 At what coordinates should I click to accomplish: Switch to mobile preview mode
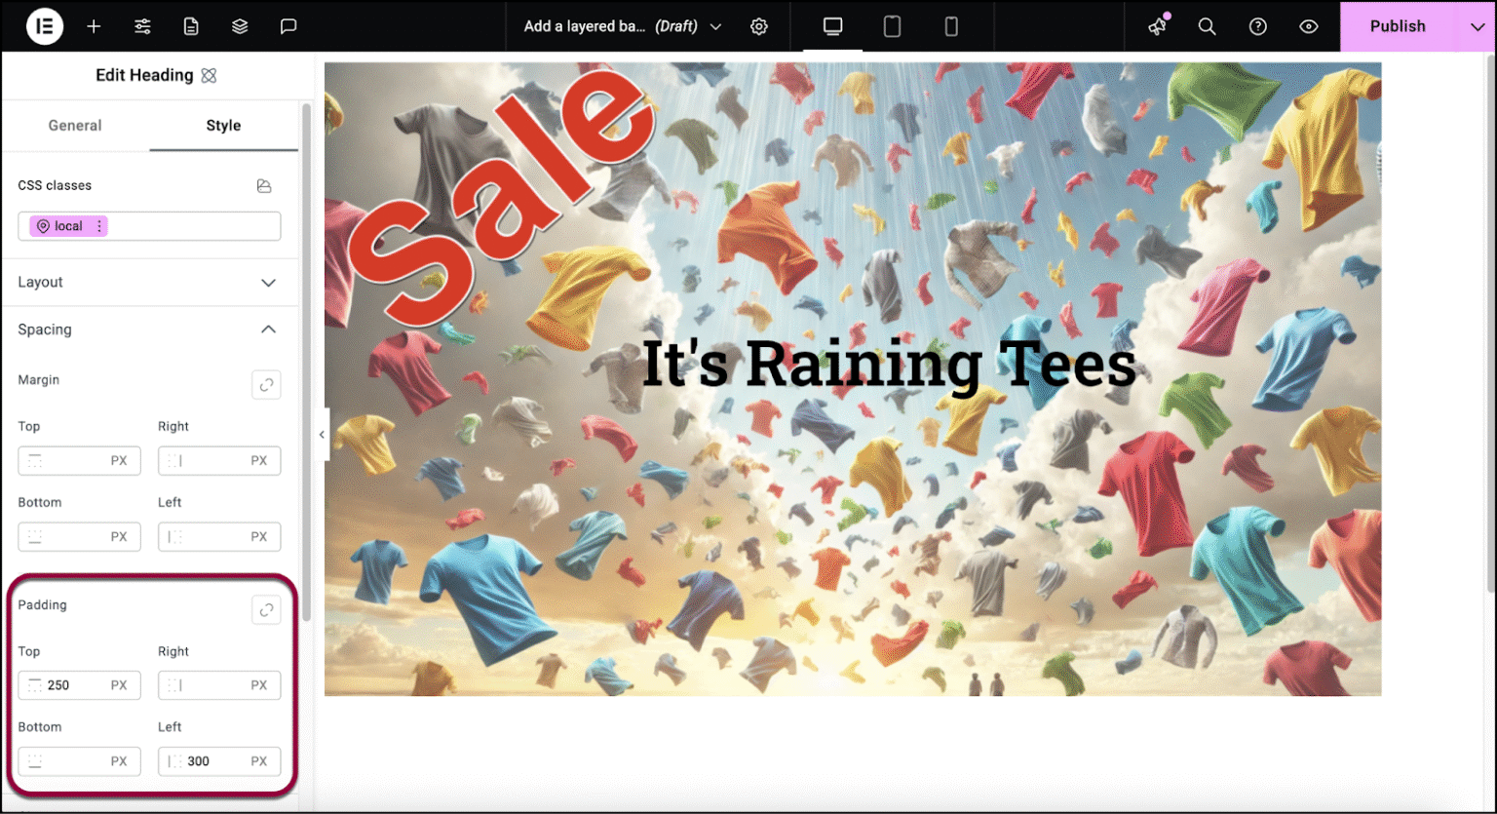coord(950,26)
